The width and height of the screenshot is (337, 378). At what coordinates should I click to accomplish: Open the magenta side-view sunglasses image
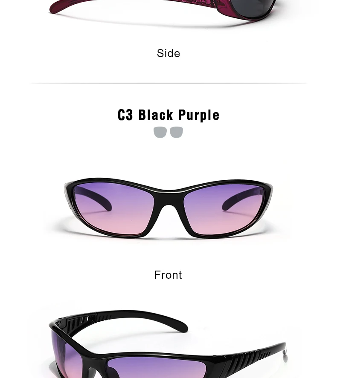162,10
